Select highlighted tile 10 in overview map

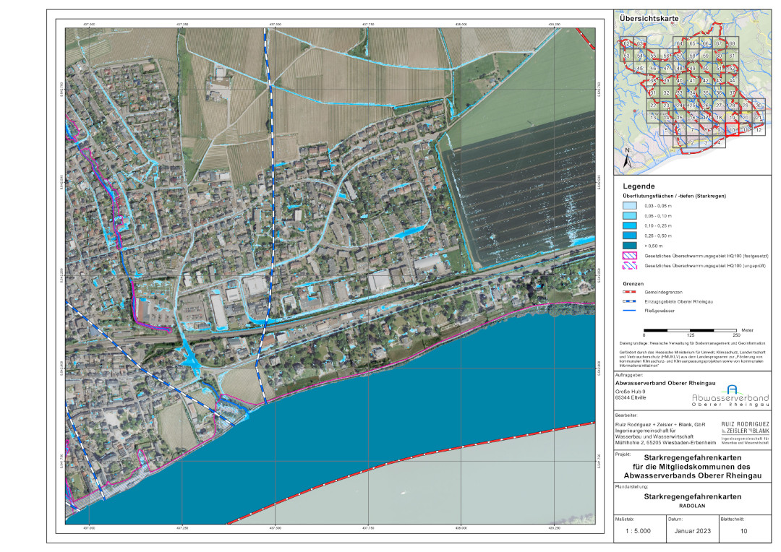tap(732, 130)
